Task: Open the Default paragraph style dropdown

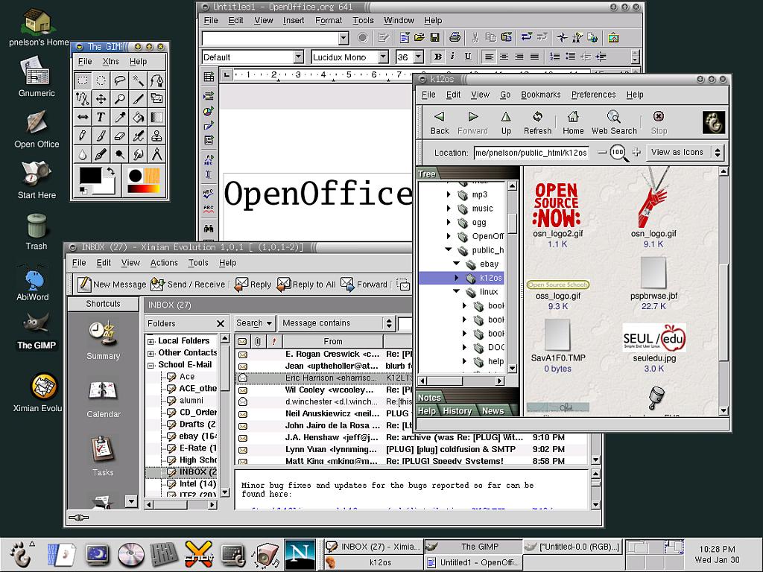Action: pos(298,57)
